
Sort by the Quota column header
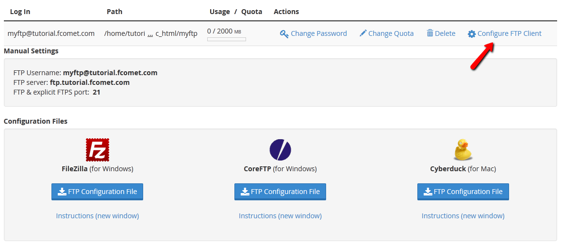(x=251, y=12)
